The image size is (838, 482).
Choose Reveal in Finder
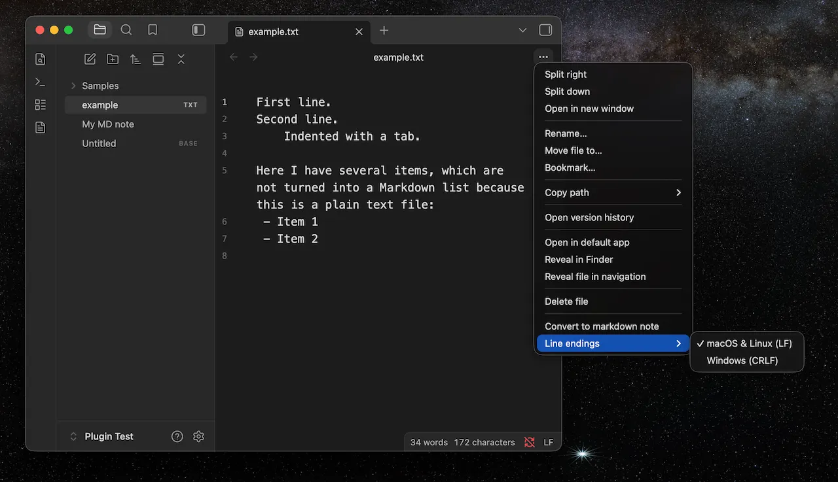click(x=613, y=259)
